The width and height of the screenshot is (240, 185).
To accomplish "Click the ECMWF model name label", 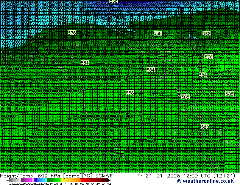I will [104, 176].
